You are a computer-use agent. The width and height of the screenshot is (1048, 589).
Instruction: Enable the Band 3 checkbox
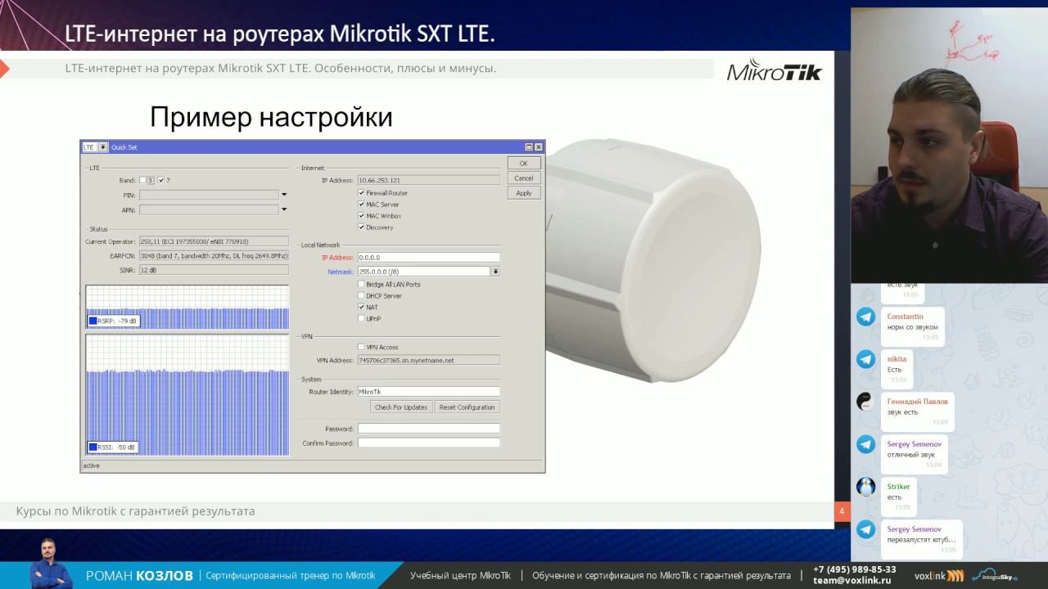(x=143, y=180)
